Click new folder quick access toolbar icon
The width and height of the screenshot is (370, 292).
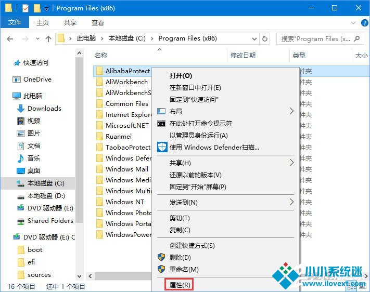[x=37, y=8]
